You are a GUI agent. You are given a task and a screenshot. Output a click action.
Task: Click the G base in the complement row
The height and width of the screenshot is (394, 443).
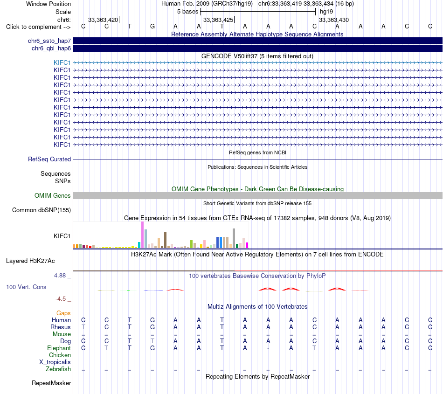[152, 26]
